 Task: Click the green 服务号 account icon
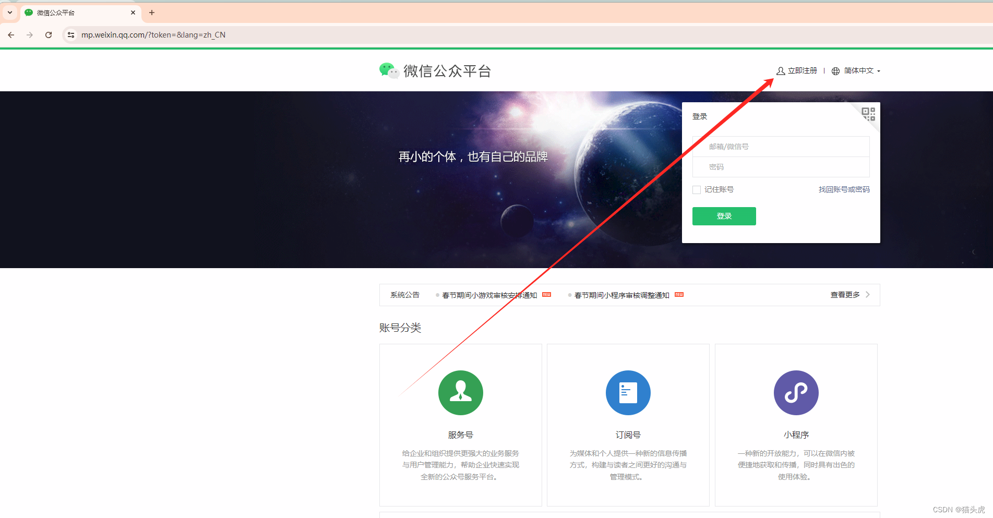(461, 393)
